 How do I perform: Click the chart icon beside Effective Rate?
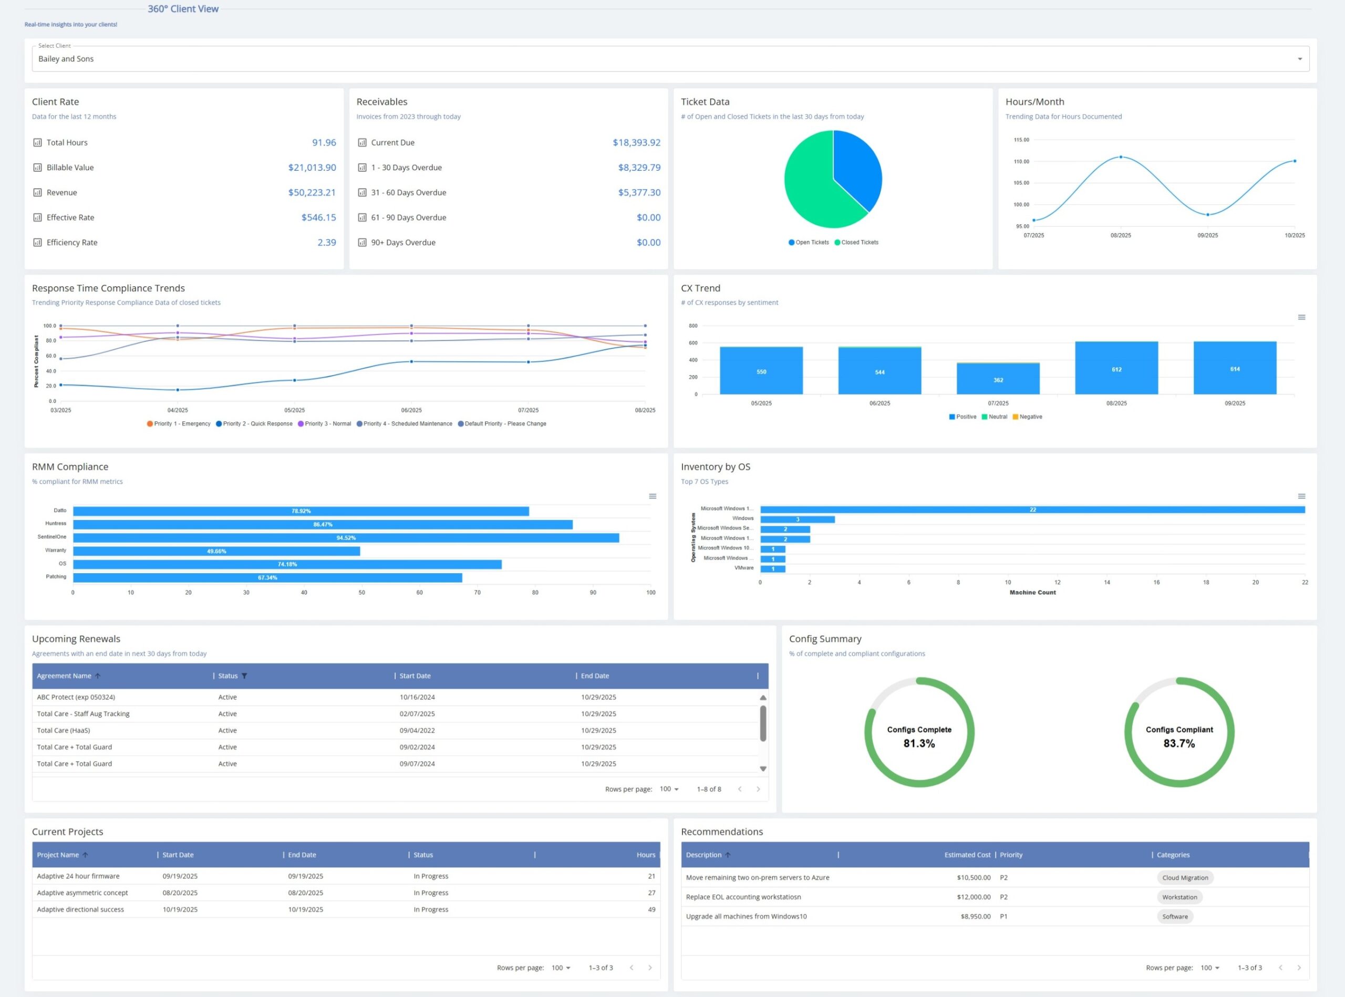(x=37, y=217)
